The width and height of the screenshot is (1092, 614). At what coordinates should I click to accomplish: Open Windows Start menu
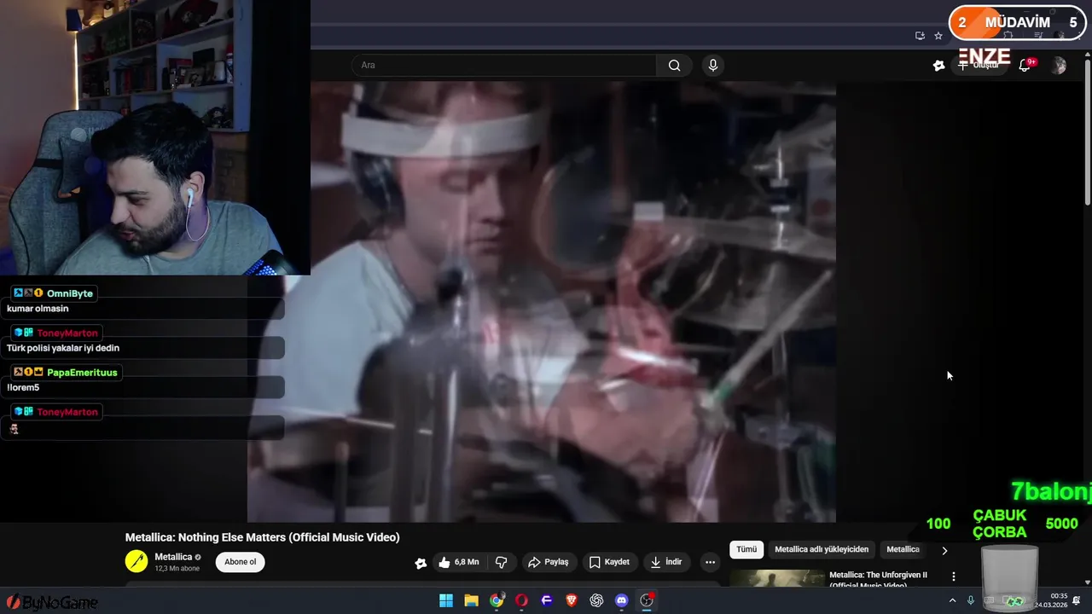[x=446, y=600]
